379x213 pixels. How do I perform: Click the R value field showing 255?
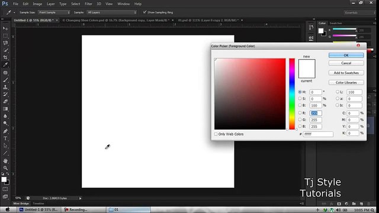(x=316, y=113)
